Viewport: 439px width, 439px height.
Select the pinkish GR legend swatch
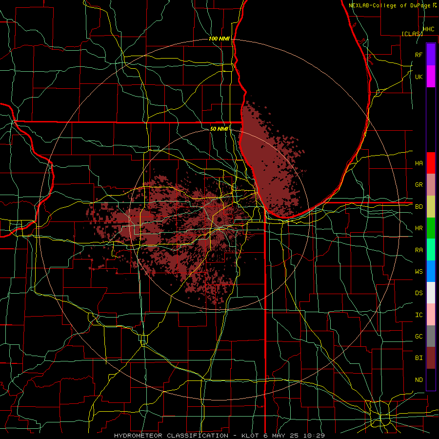coord(431,185)
